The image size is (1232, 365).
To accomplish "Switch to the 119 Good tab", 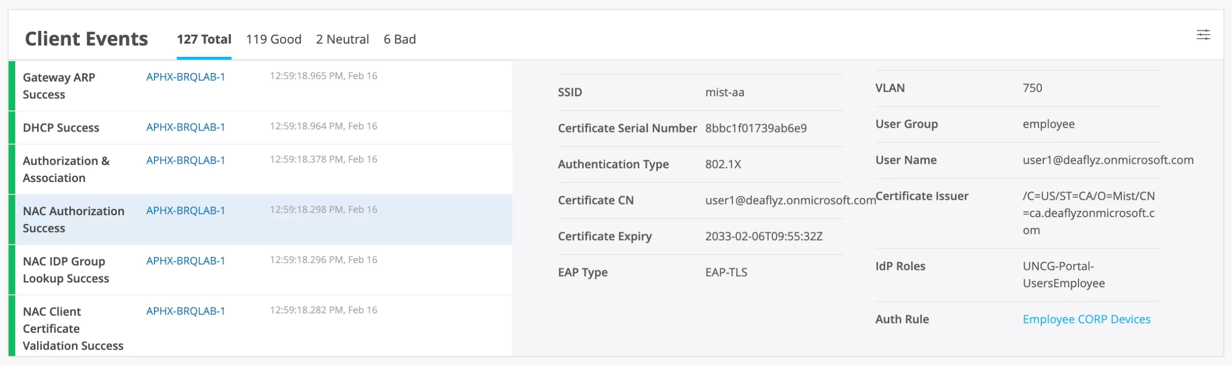I will (273, 39).
